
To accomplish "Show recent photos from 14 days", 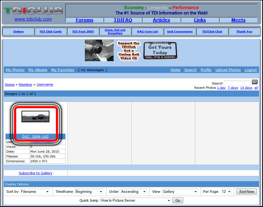I will (x=246, y=88).
